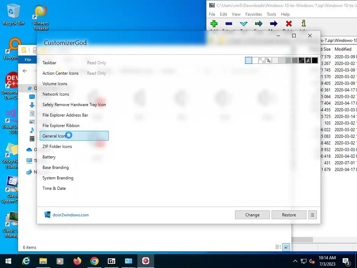Image resolution: width=357 pixels, height=268 pixels.
Task: Click the 7-Zip Add green plus icon
Action: point(214,23)
